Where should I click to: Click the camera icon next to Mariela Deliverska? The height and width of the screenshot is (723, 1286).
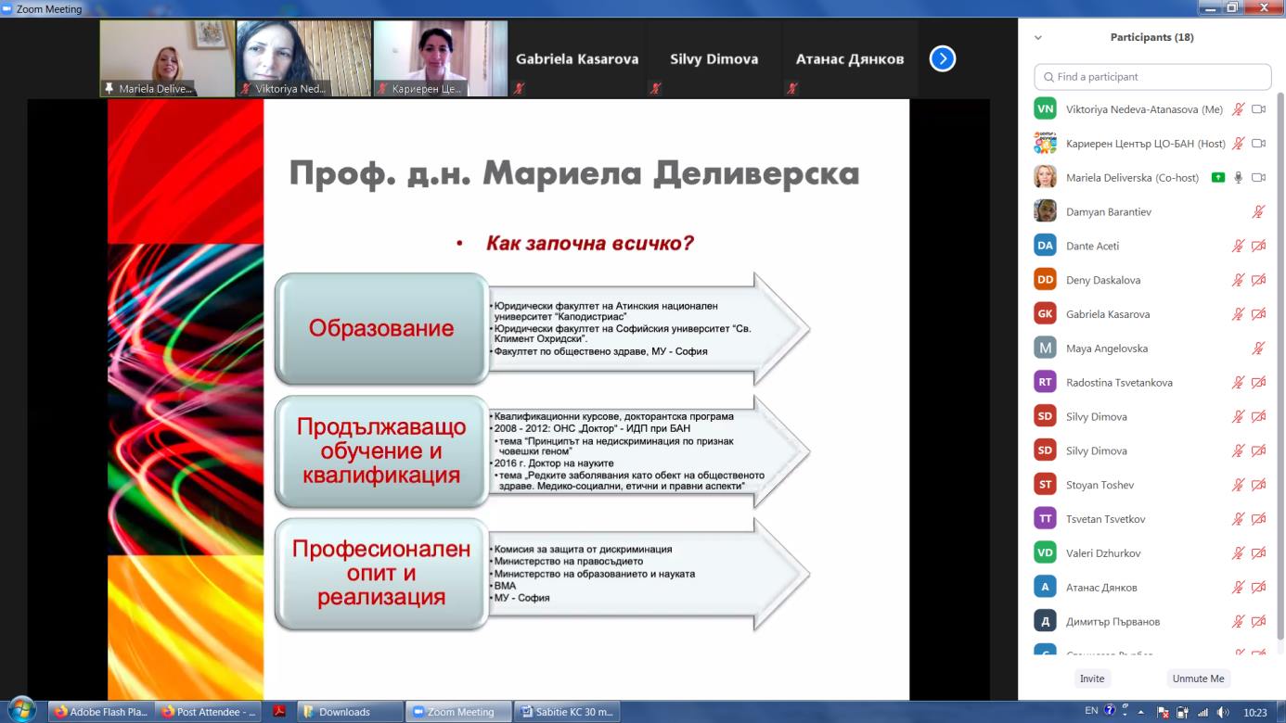pyautogui.click(x=1258, y=178)
